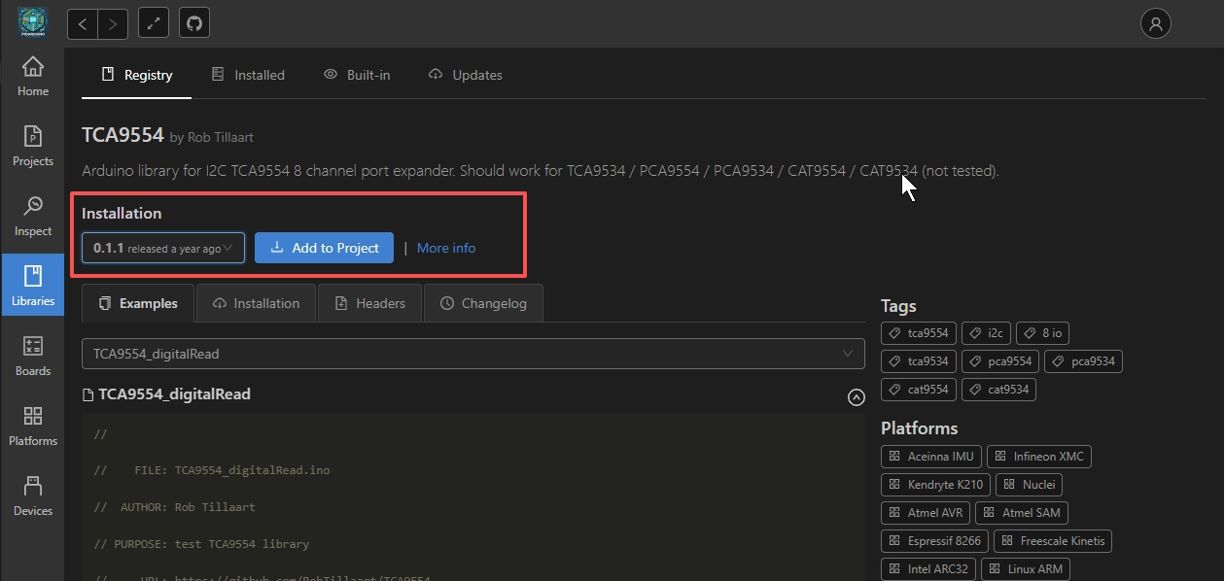1225x581 pixels.
Task: Open Home in the sidebar
Action: [x=32, y=78]
